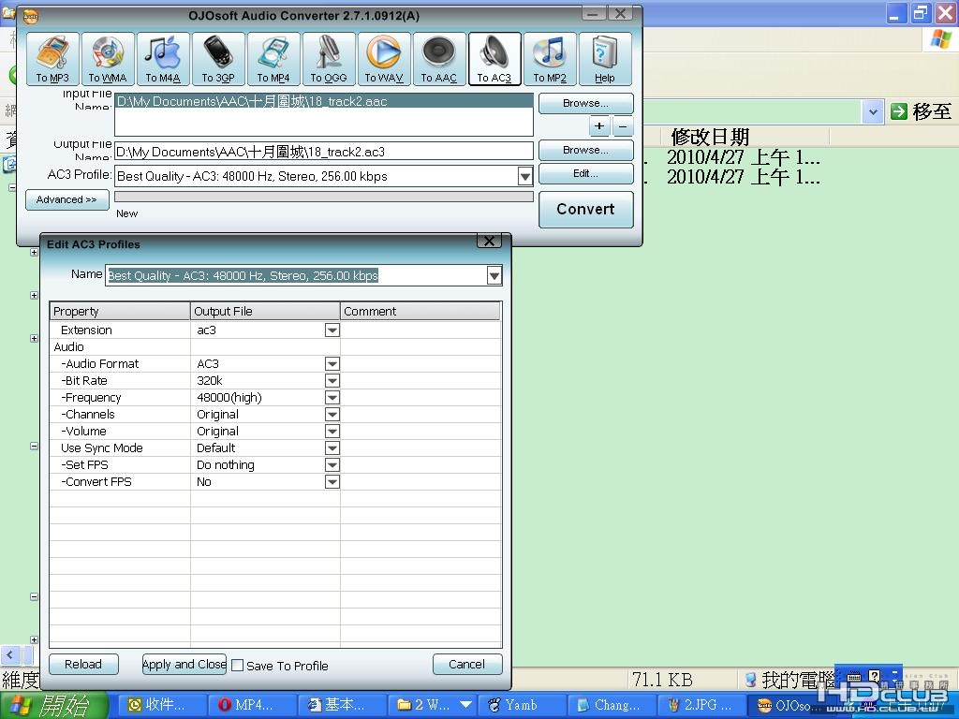The image size is (959, 719).
Task: Expand the Advanced options
Action: click(x=67, y=200)
